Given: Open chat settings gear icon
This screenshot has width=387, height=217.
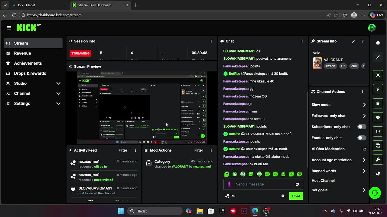Looking at the screenshot, I should (283, 196).
